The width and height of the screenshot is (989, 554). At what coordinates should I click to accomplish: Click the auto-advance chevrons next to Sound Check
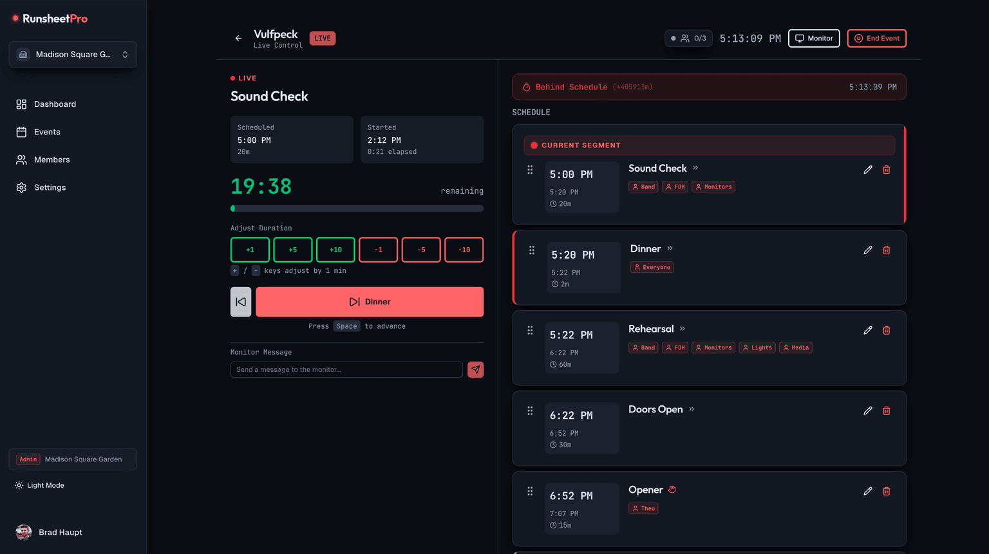coord(695,168)
